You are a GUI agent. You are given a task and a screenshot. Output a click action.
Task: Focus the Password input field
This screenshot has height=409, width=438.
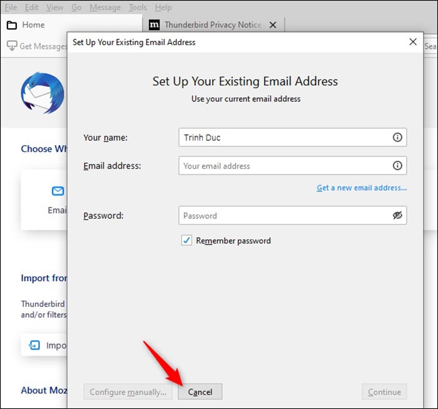pyautogui.click(x=292, y=215)
